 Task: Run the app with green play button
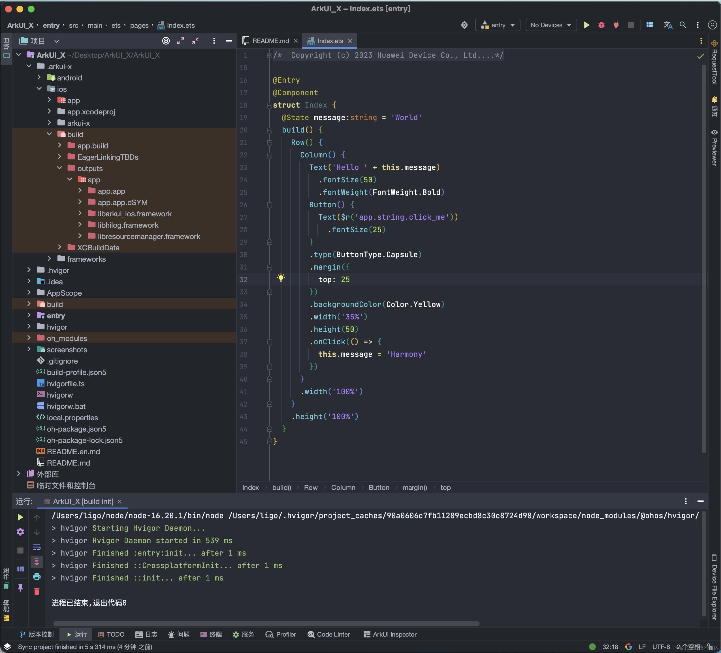pos(586,25)
